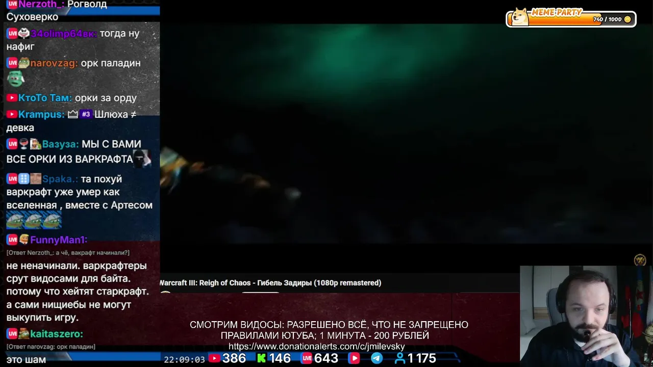The image size is (653, 367).
Task: Click the message 'это шам' at chat bottom
Action: point(26,359)
